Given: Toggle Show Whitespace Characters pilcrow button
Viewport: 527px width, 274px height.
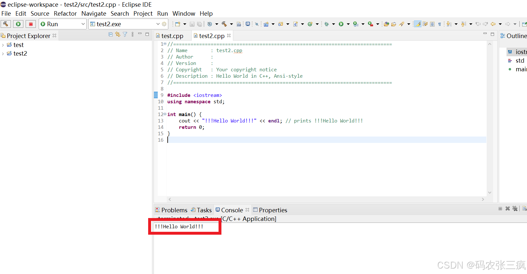Looking at the screenshot, I should tap(440, 24).
